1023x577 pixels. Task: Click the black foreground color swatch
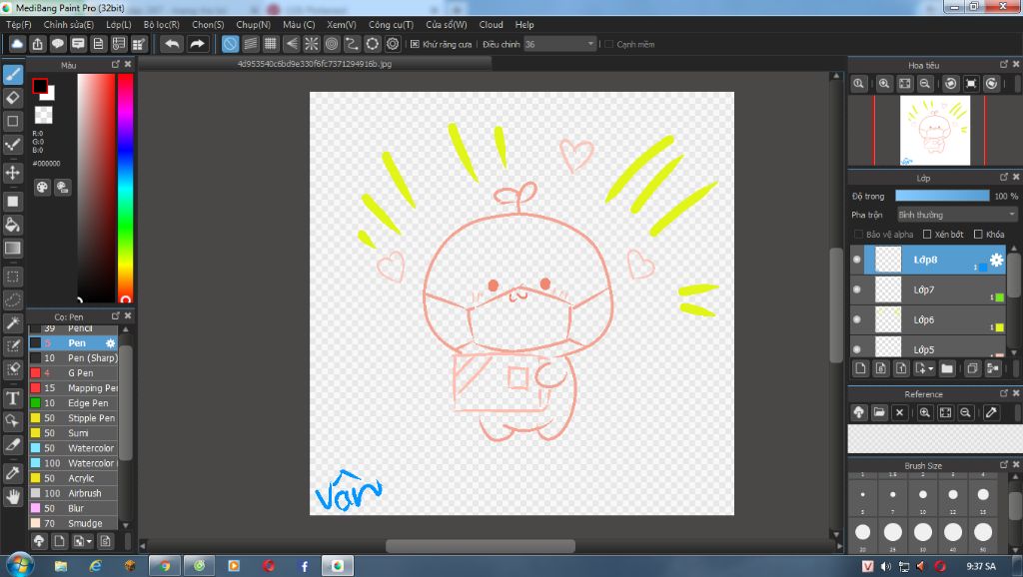click(40, 86)
